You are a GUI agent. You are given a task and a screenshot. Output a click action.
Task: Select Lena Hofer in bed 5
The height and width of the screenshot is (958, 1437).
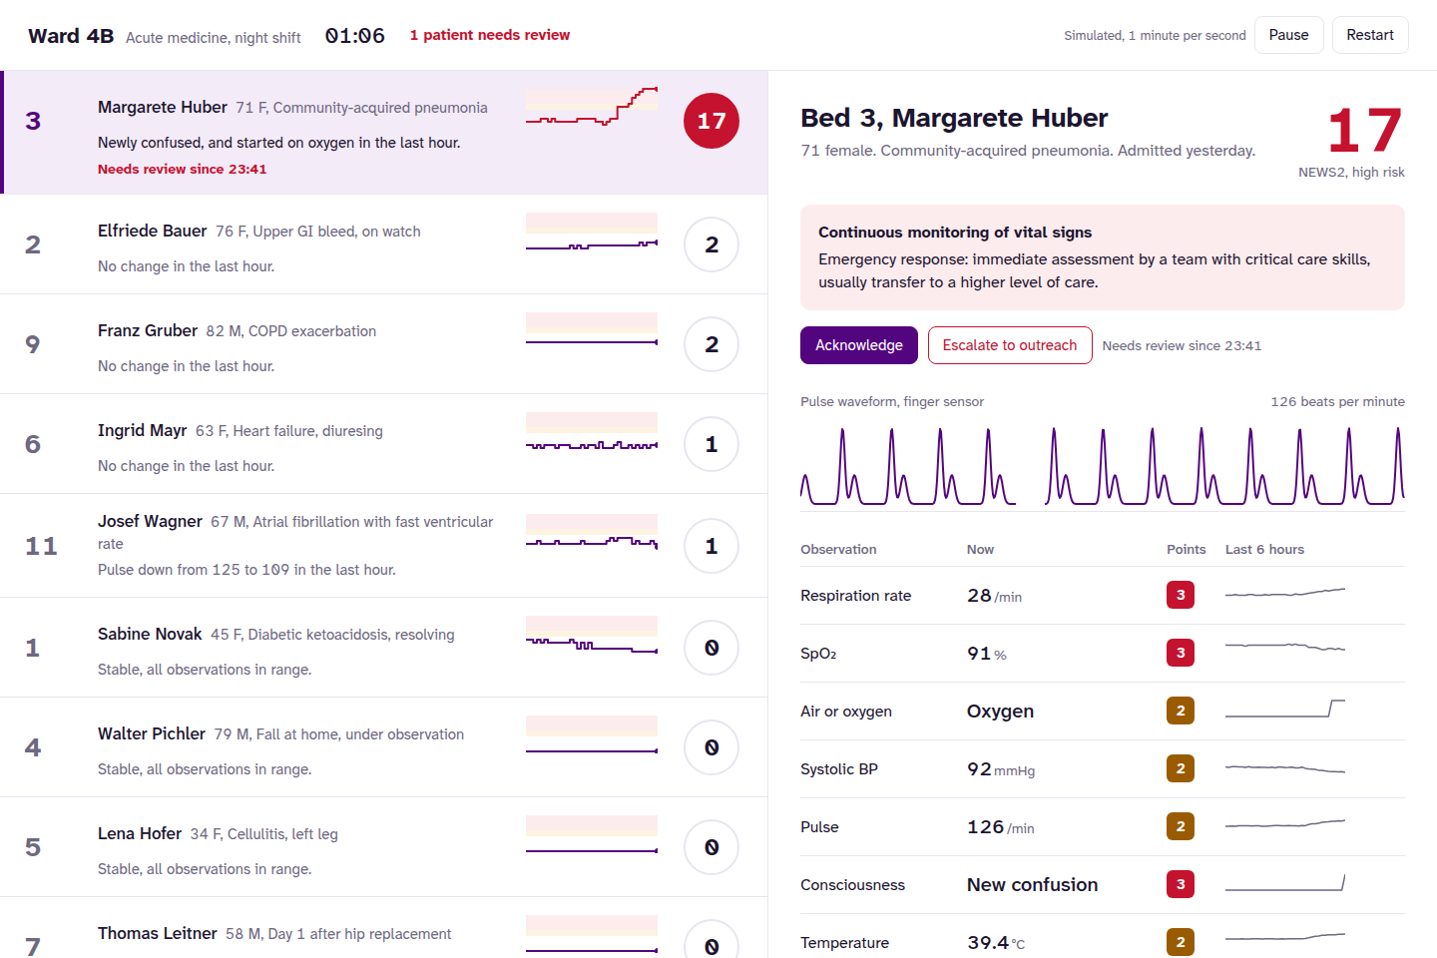pyautogui.click(x=384, y=847)
